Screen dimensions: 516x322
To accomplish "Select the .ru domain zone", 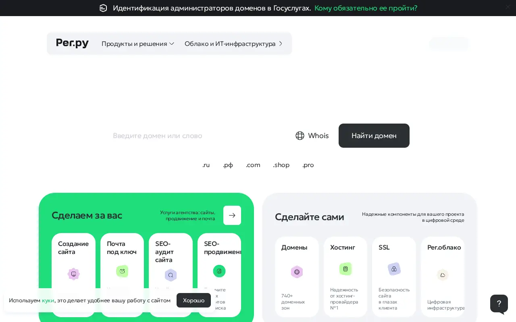I will 206,165.
